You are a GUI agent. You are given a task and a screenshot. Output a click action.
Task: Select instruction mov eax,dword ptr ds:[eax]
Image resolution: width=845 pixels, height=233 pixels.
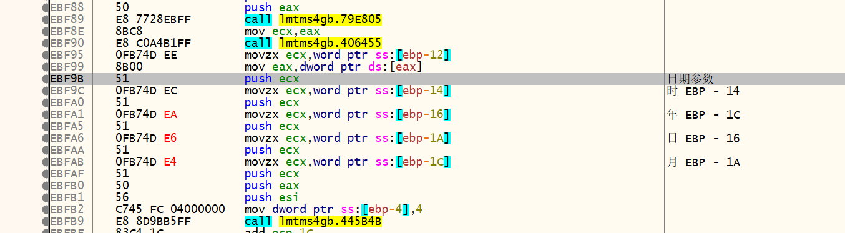[x=334, y=67]
